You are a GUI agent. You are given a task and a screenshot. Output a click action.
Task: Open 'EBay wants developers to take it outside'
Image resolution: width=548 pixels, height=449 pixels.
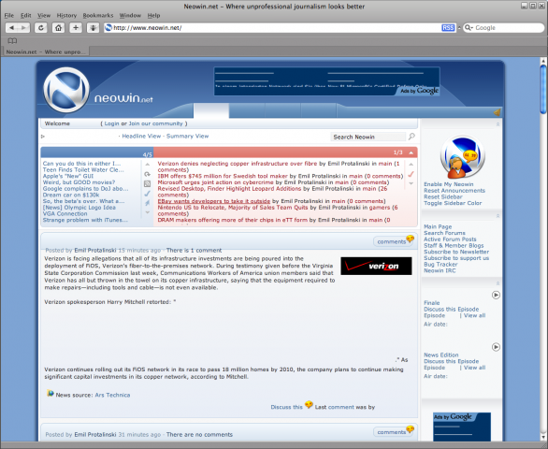point(214,201)
